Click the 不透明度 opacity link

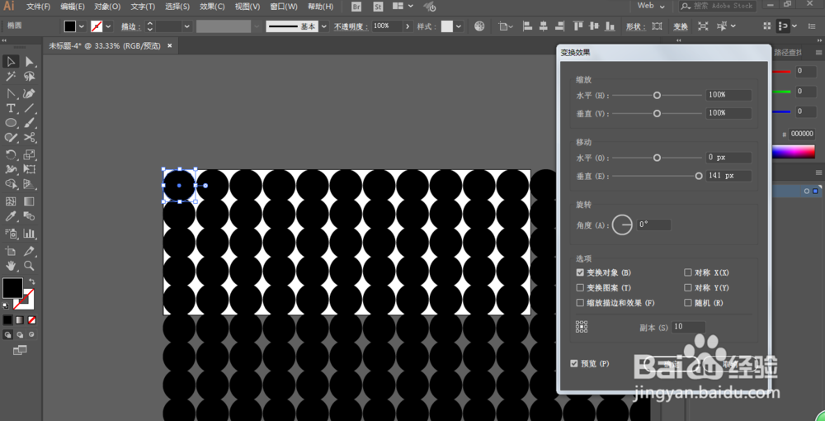tap(351, 26)
